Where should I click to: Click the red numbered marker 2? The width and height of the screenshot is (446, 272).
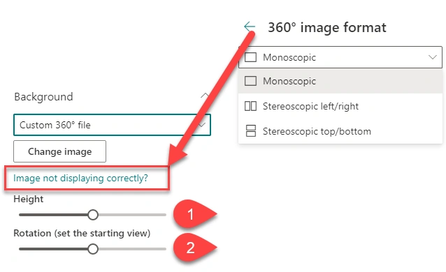point(194,248)
